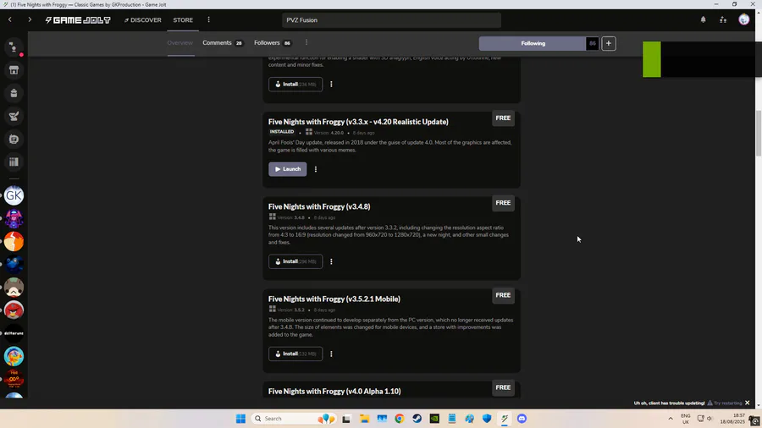This screenshot has width=762, height=428.
Task: Open the ENG UK language switcher
Action: click(x=685, y=419)
